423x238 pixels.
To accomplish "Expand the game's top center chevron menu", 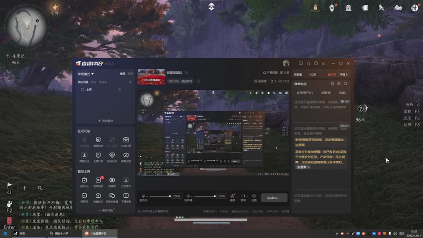I will [211, 6].
